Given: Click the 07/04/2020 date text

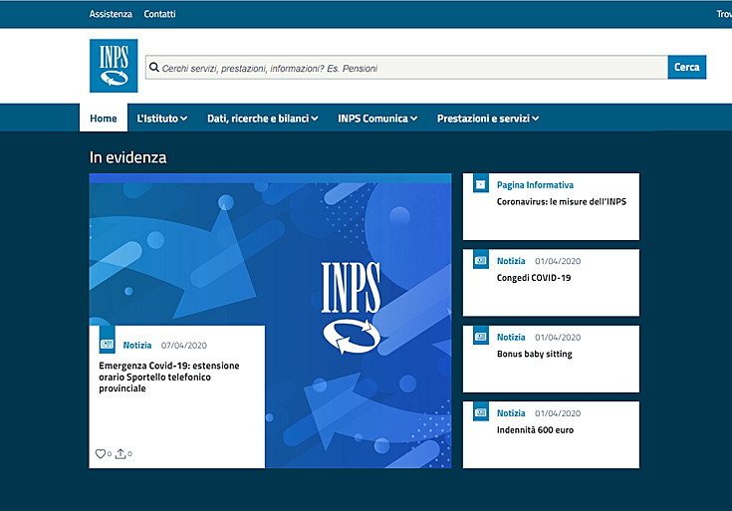Looking at the screenshot, I should pos(184,346).
